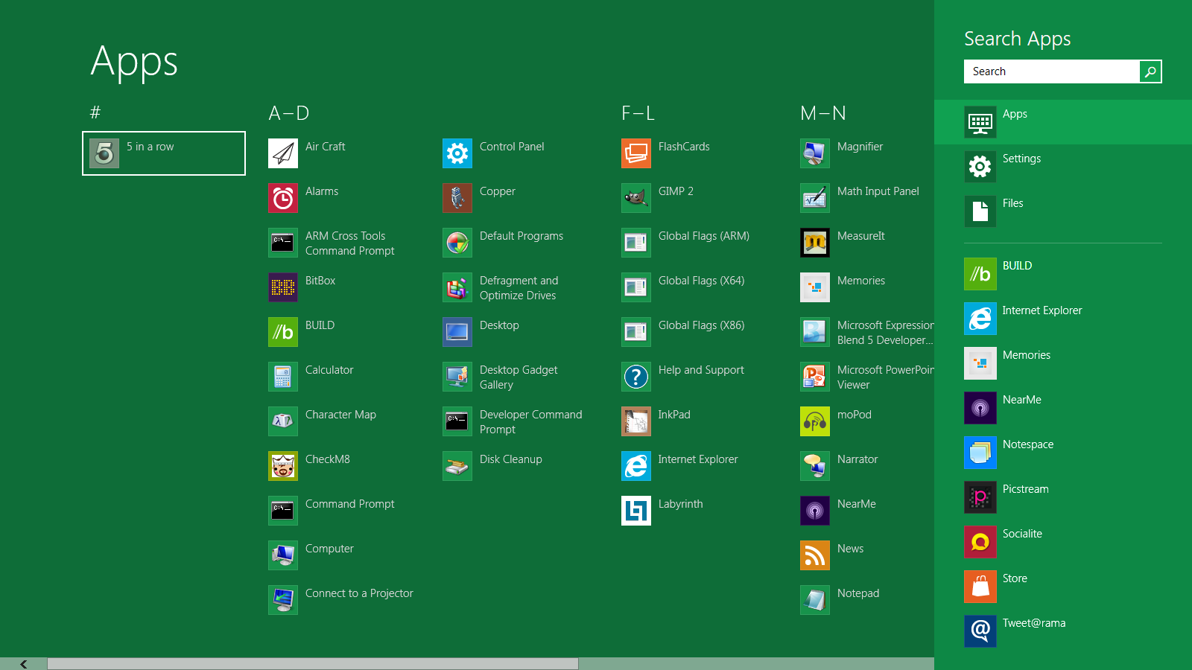Launch the BitBox app icon
This screenshot has width=1192, height=670.
pos(283,287)
